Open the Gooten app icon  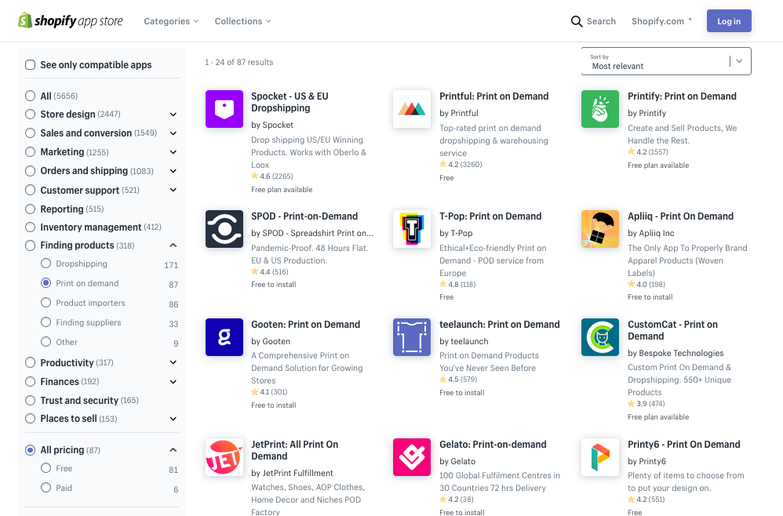click(224, 337)
